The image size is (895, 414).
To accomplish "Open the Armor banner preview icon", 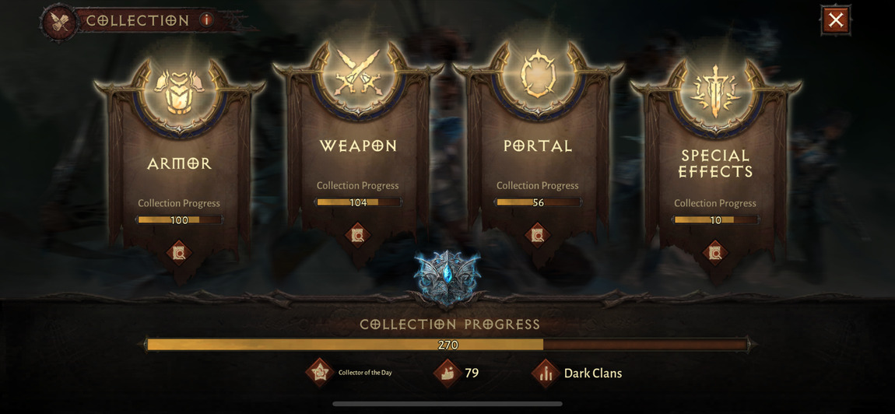I will [x=179, y=252].
